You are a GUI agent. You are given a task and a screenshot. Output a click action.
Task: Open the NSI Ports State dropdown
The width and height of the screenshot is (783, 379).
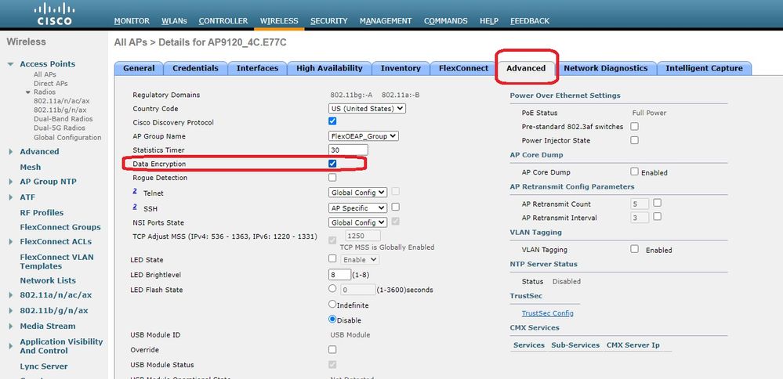(x=357, y=222)
